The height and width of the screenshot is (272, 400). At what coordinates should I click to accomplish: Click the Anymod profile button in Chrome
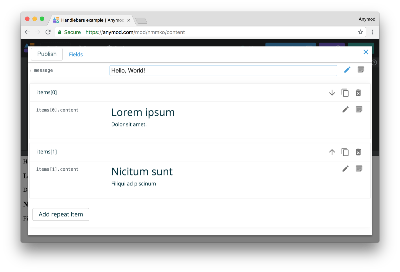tap(367, 19)
